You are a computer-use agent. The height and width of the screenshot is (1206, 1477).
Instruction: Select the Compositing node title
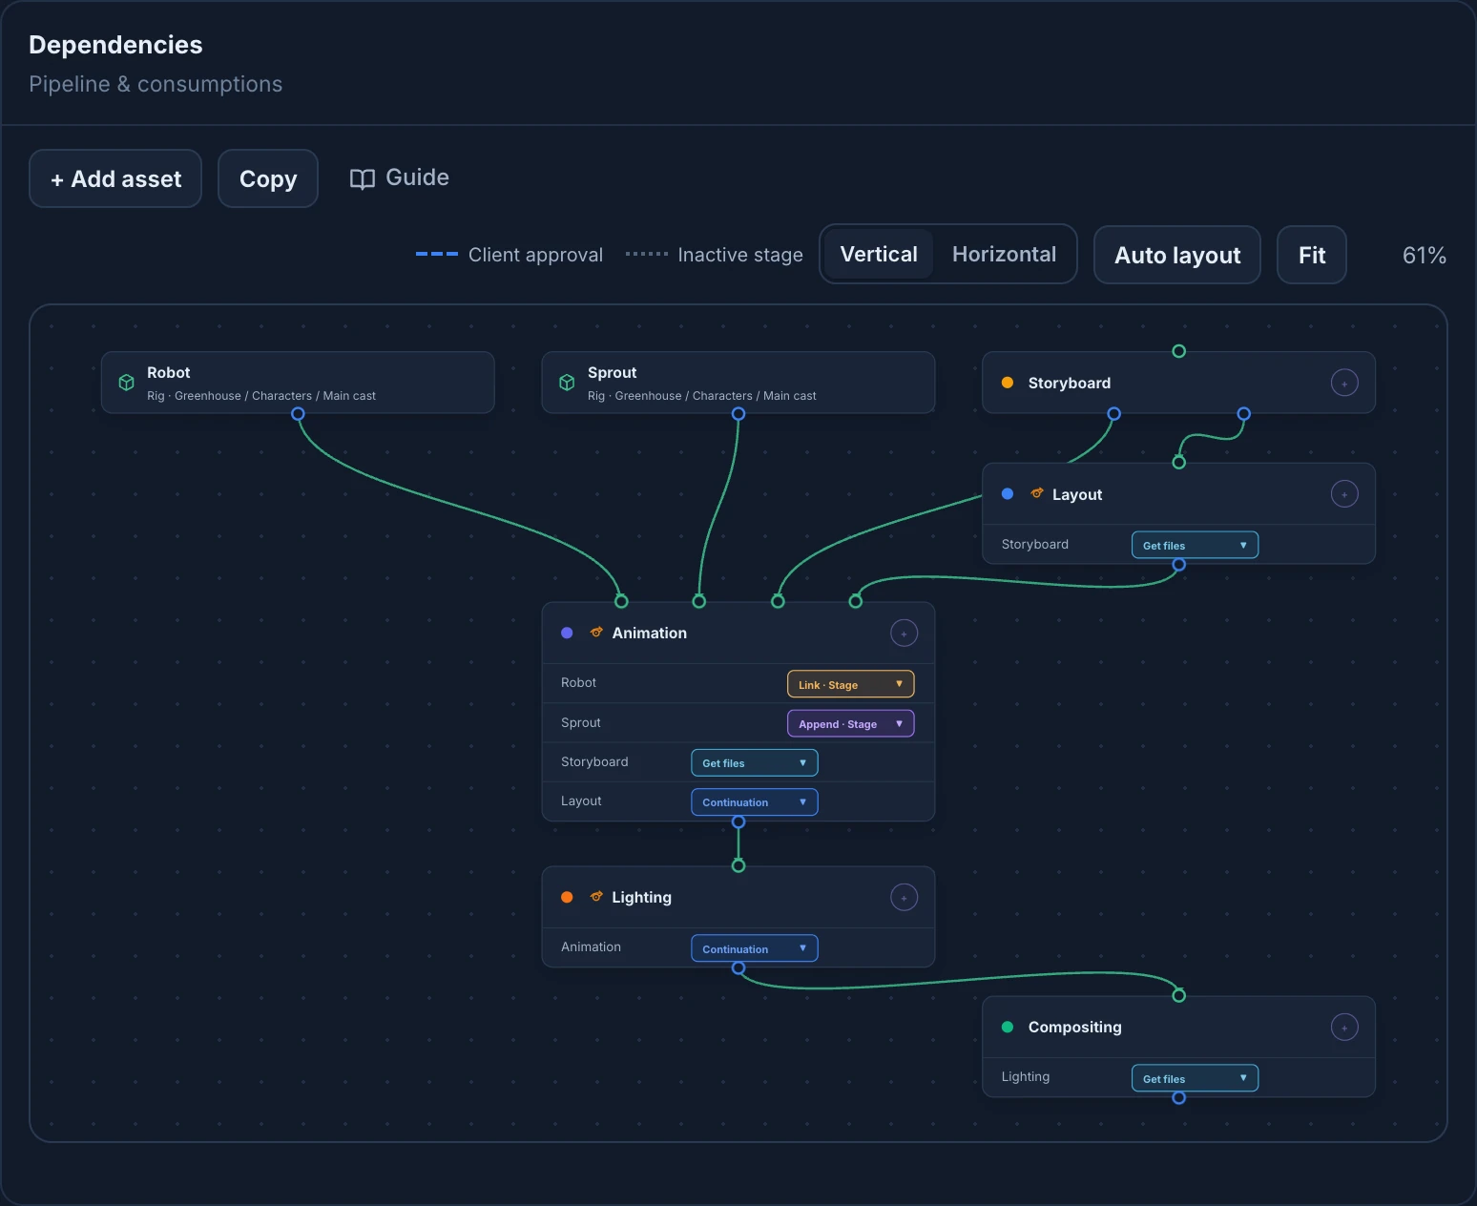pos(1075,1028)
